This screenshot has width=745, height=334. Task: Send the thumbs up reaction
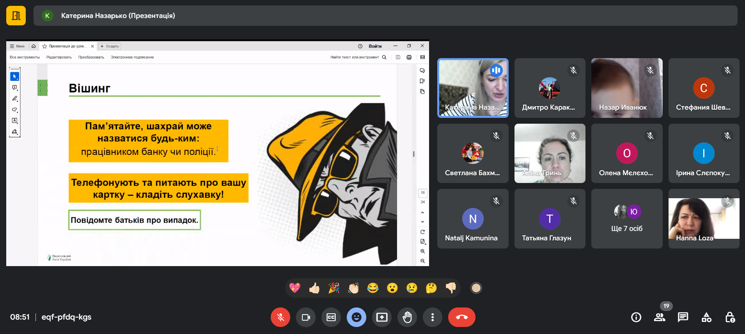click(314, 288)
